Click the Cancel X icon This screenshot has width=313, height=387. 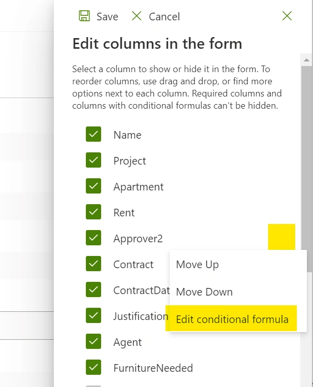(137, 16)
